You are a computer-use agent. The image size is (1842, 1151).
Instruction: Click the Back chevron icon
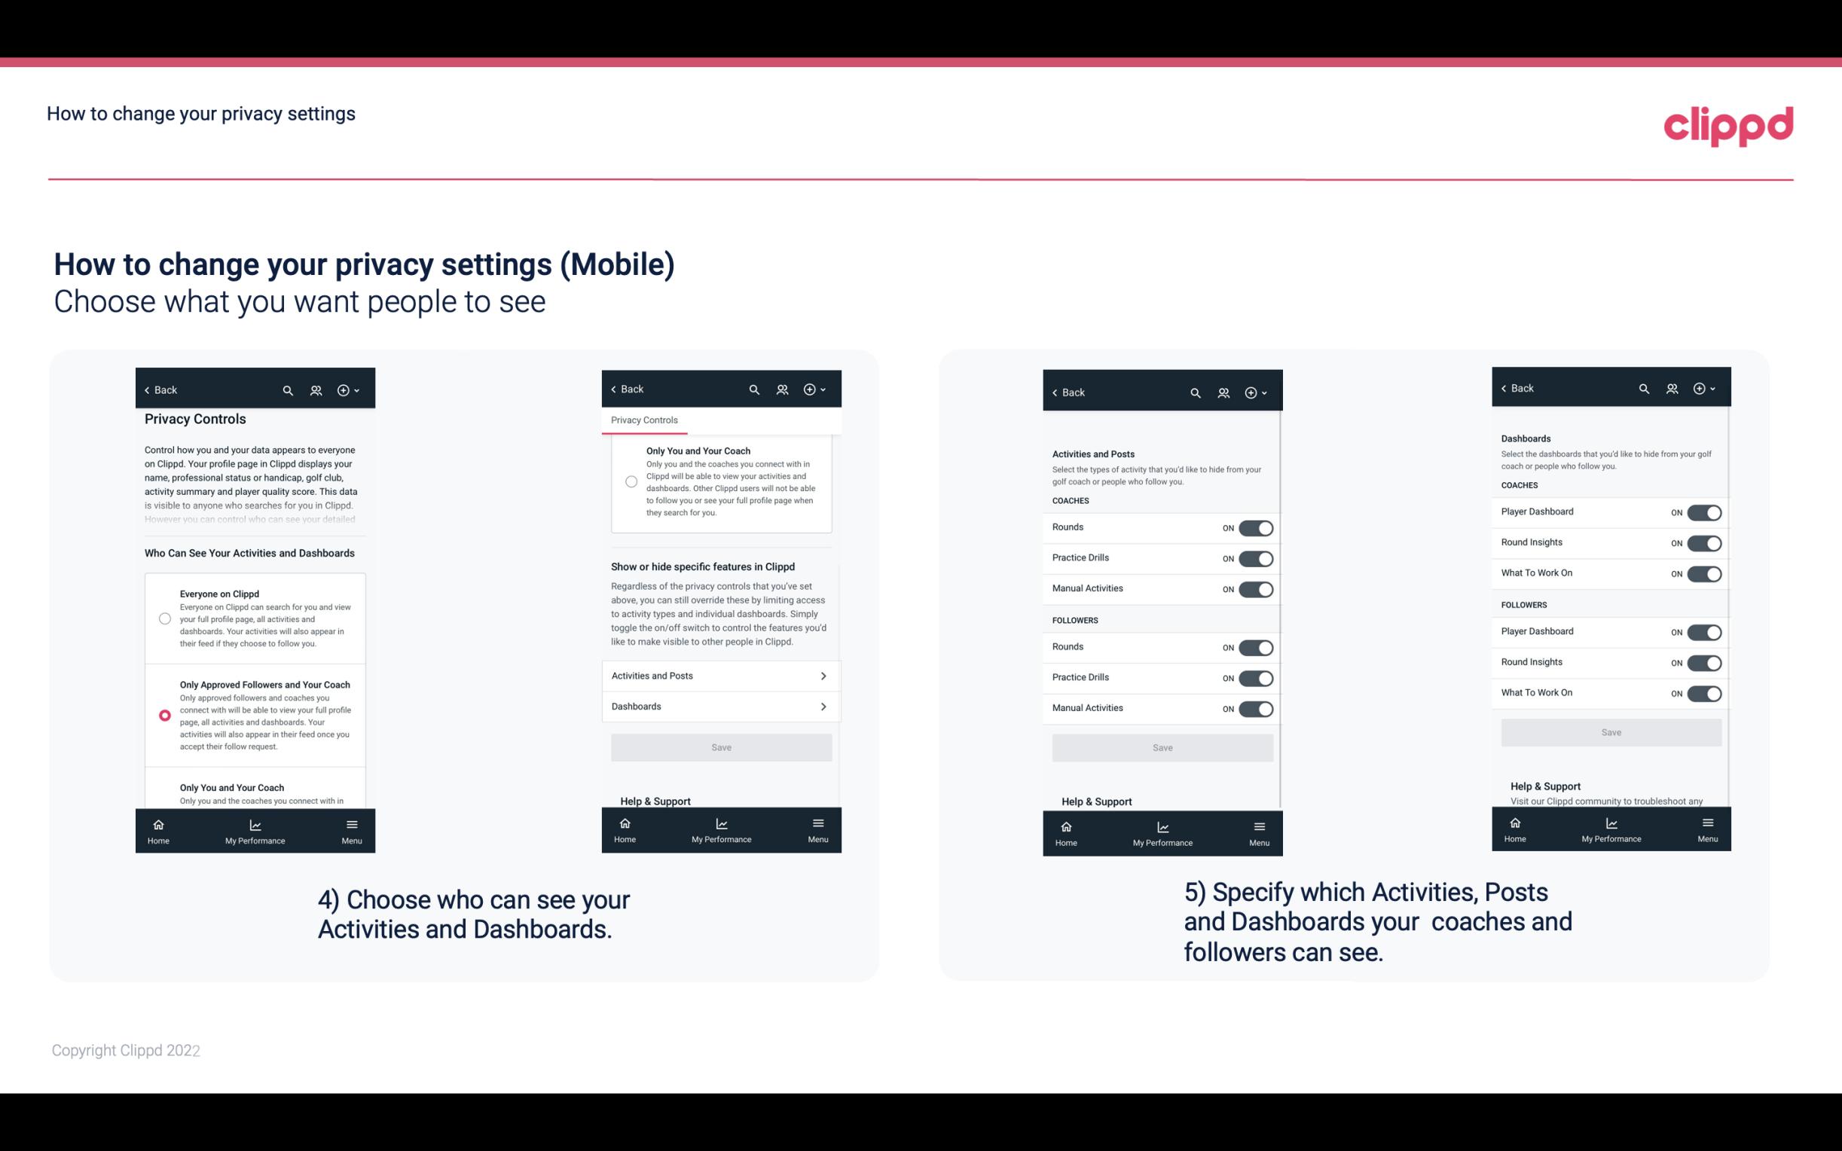pos(147,390)
